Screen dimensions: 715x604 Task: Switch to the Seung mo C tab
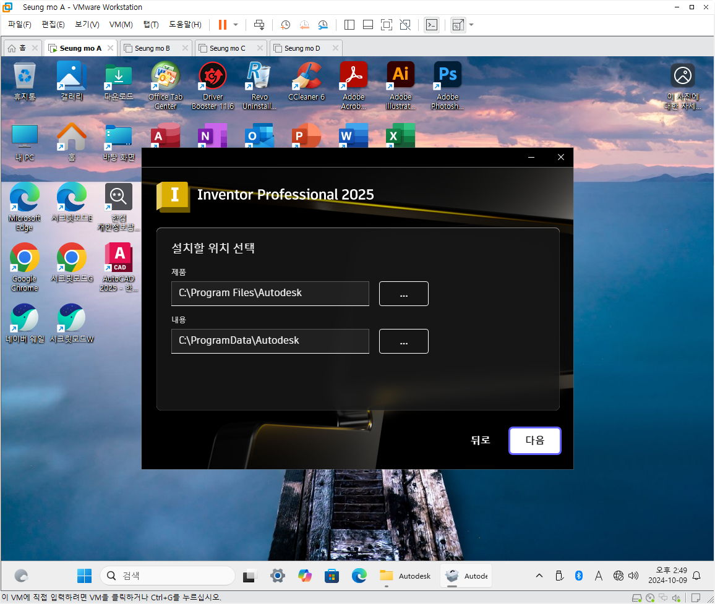pyautogui.click(x=227, y=48)
